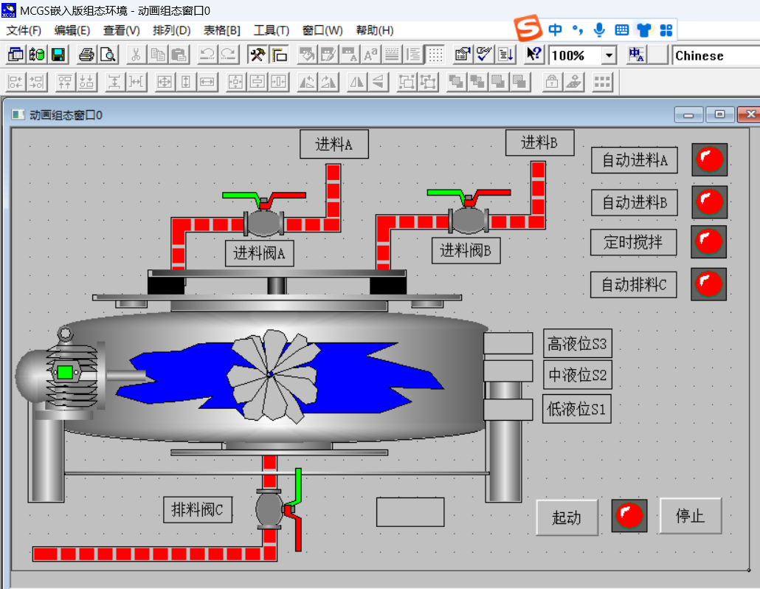This screenshot has height=589, width=760.
Task: Select the 自动进料A label
Action: coord(635,160)
